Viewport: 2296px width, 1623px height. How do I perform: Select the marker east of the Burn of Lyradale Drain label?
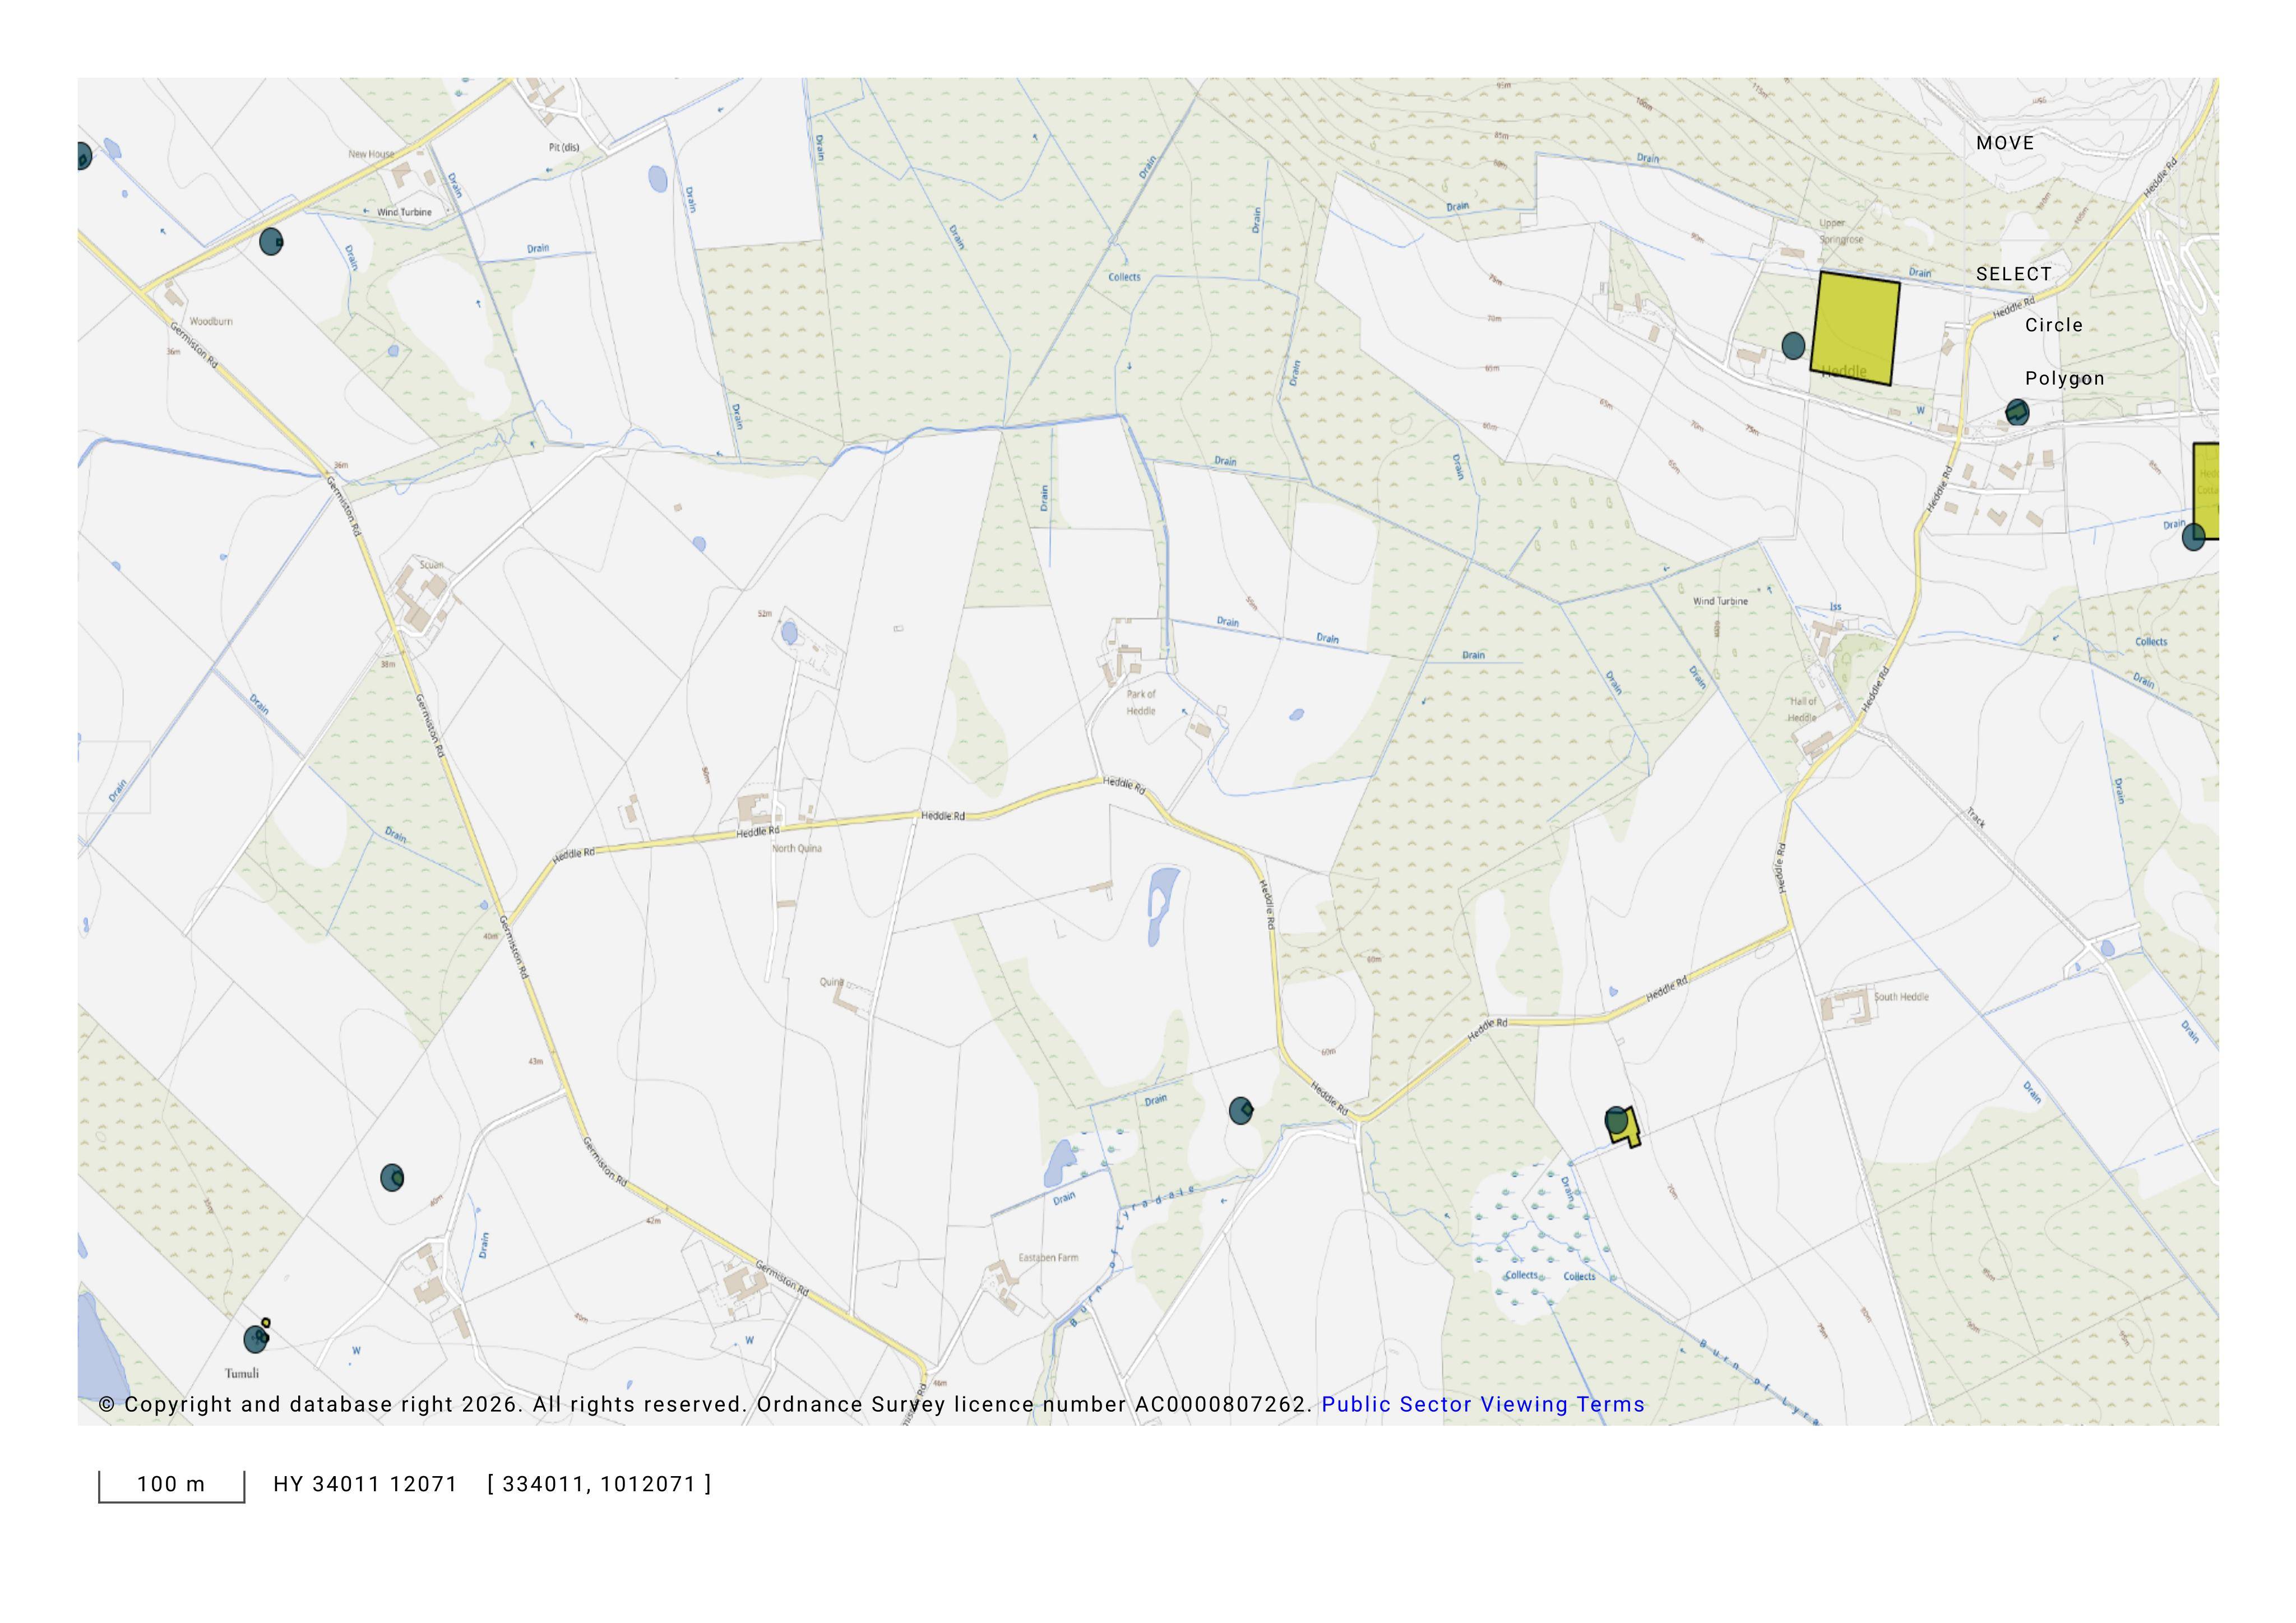1240,1110
